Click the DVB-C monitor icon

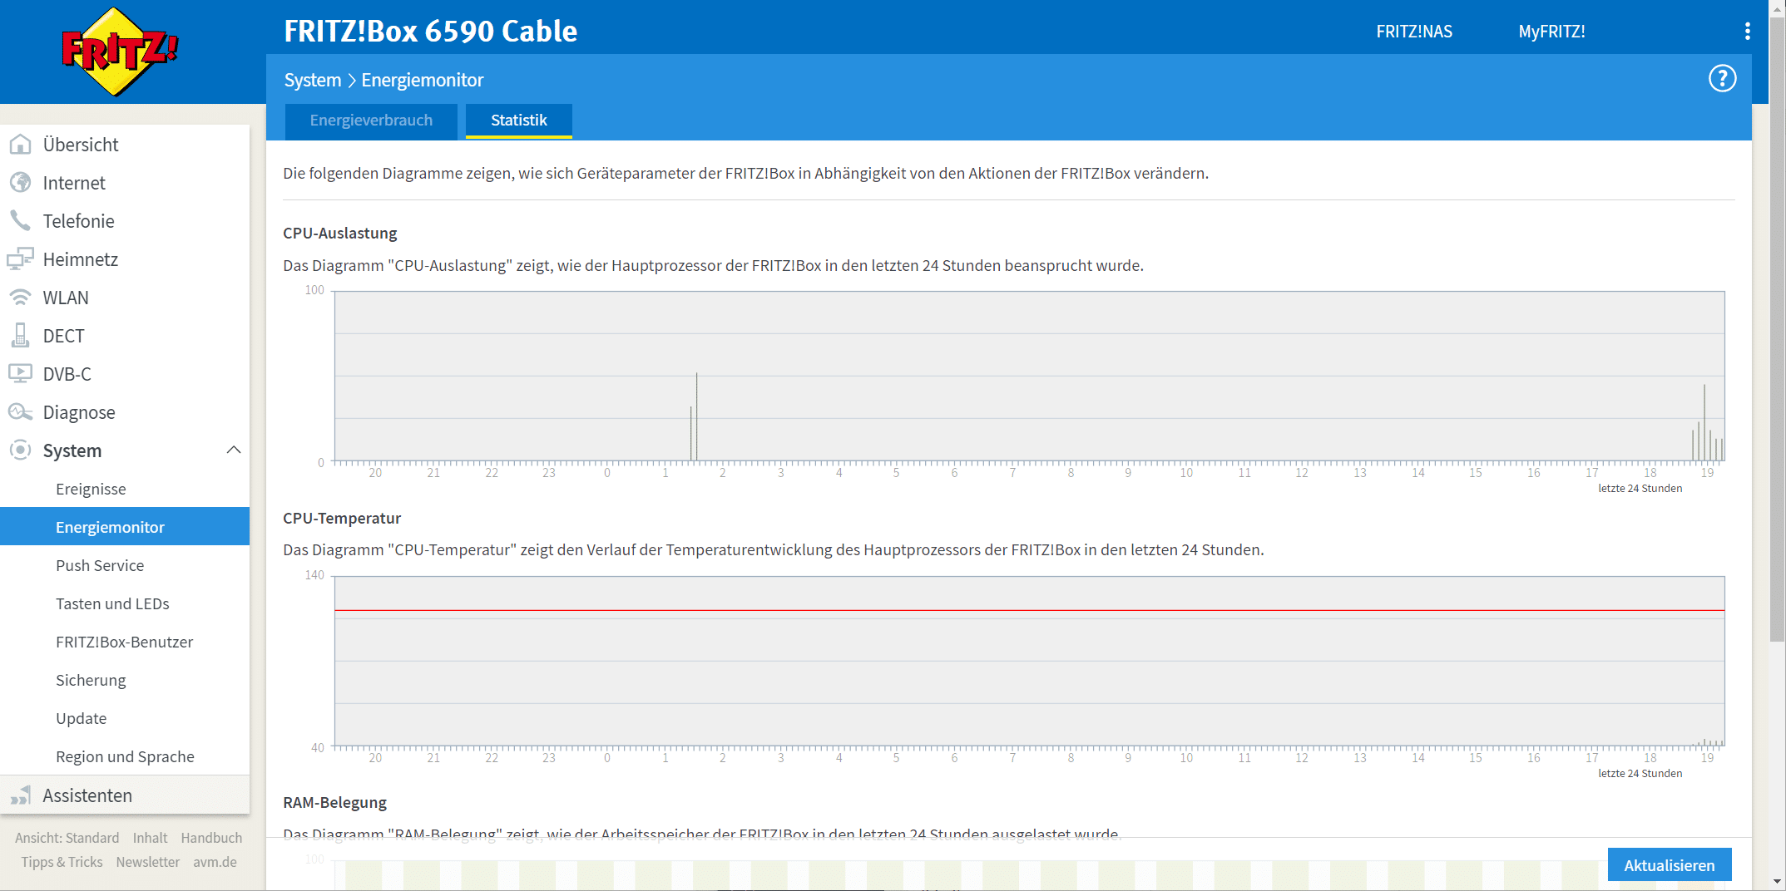20,374
